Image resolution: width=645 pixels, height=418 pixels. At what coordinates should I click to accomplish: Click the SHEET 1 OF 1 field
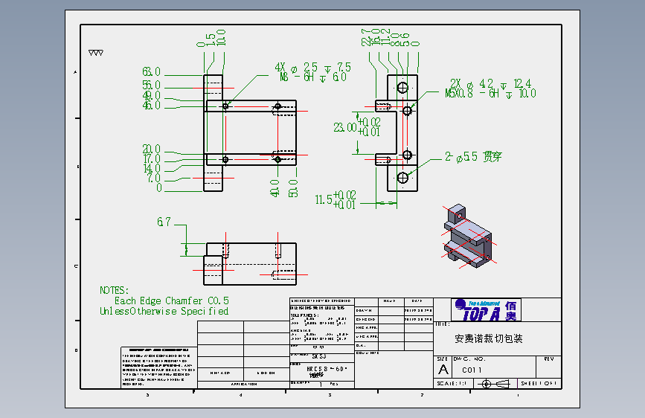point(539,384)
